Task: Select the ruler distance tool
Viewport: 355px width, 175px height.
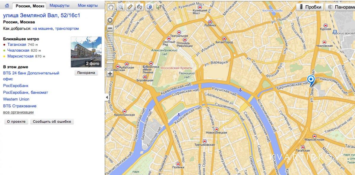Action: click(x=130, y=7)
